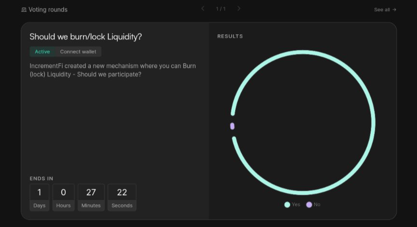
Task: Click the Connect wallet button
Action: click(78, 52)
